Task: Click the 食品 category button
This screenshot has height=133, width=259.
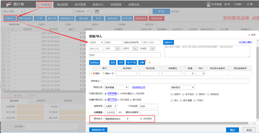Action: point(113,62)
